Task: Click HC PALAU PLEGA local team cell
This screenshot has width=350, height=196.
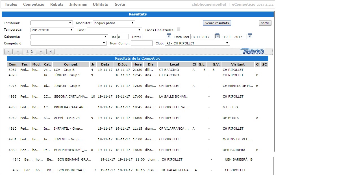Action: [177, 170]
